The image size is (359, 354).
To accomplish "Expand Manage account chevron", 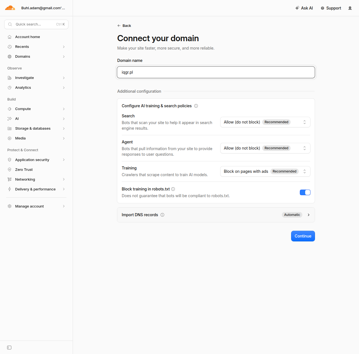I will [x=64, y=206].
